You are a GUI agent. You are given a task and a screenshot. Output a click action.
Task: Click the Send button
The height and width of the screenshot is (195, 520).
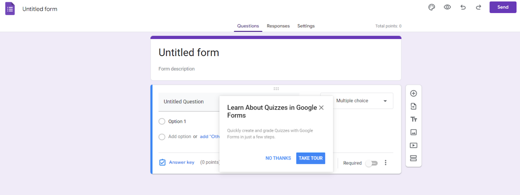pos(503,7)
